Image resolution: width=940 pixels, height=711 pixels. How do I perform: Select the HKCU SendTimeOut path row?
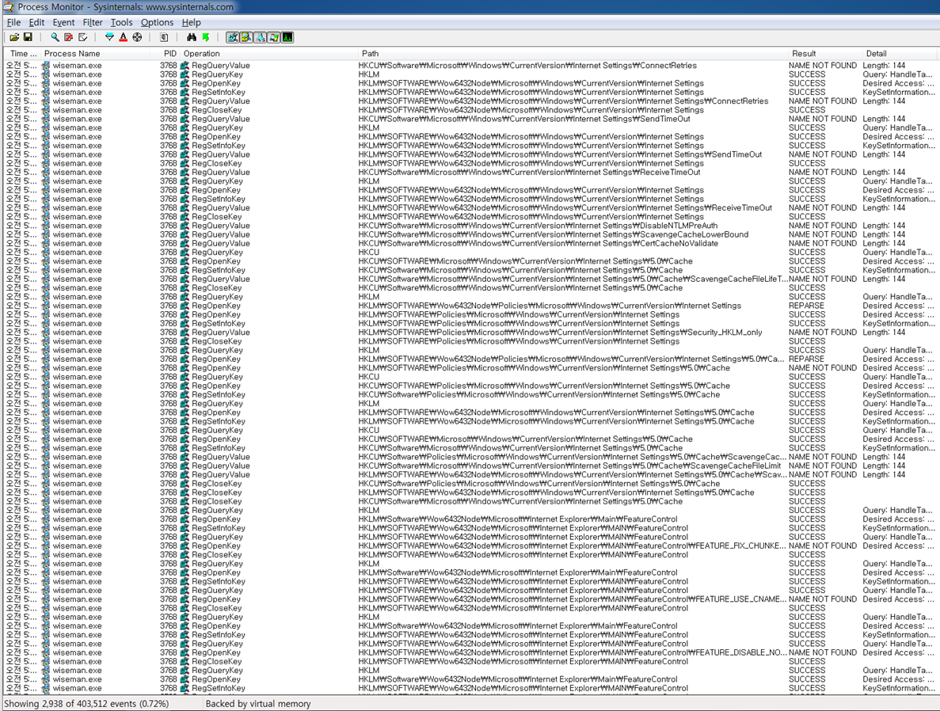click(x=524, y=119)
